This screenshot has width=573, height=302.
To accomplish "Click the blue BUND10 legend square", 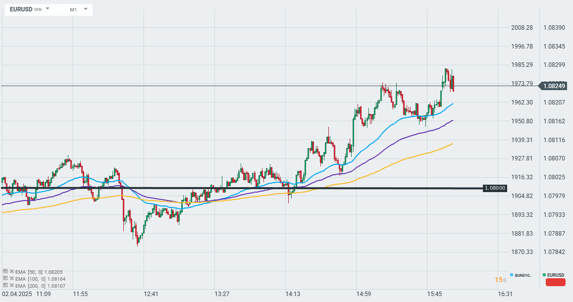I will [512, 275].
